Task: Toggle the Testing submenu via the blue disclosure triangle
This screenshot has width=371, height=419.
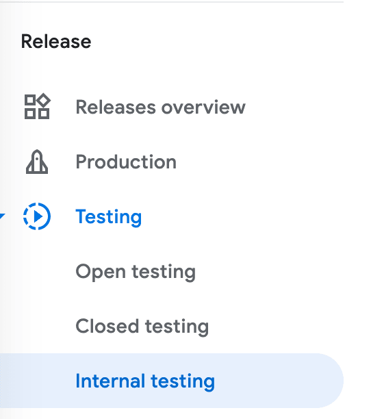Action: tap(2, 216)
